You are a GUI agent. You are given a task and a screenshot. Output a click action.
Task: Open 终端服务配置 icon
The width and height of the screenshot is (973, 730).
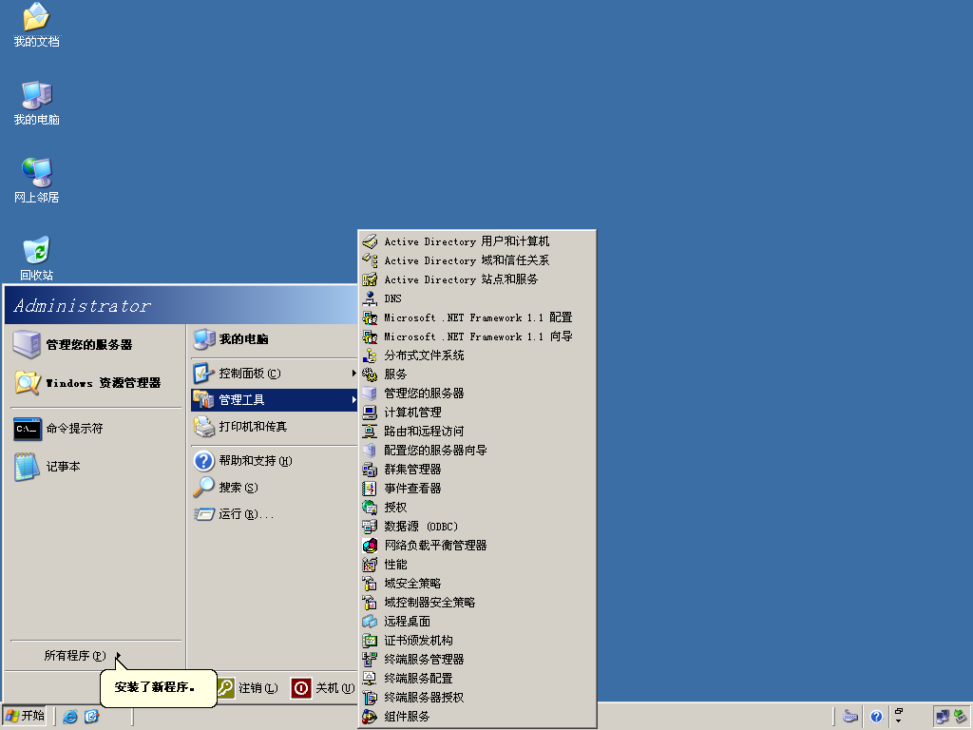coord(370,679)
